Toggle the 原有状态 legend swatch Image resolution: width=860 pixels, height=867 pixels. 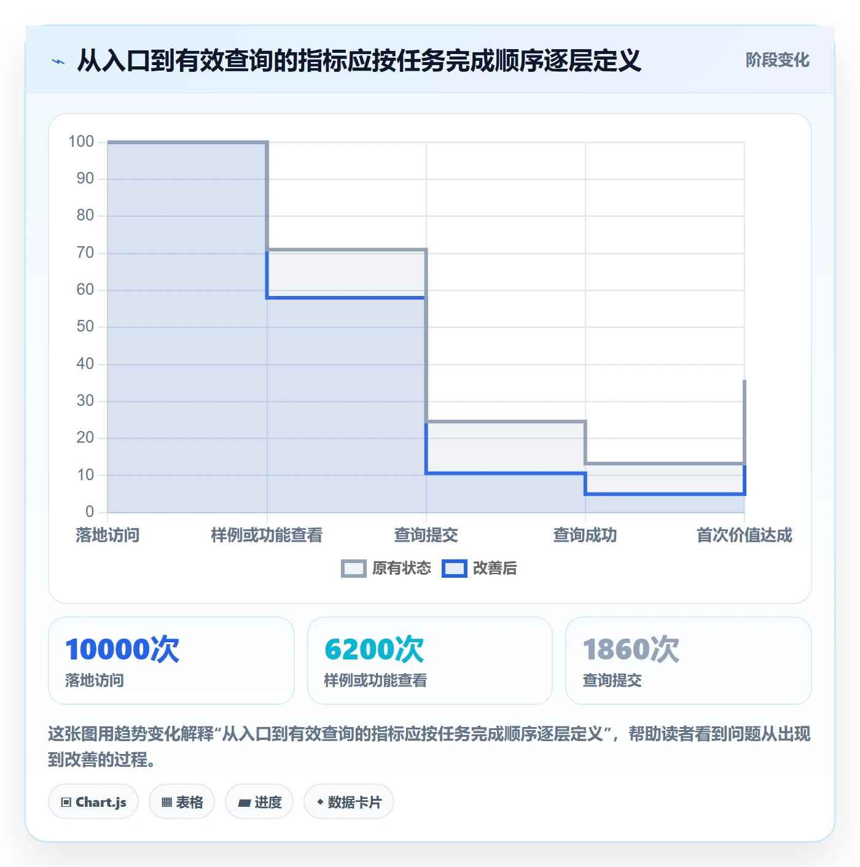coord(353,569)
